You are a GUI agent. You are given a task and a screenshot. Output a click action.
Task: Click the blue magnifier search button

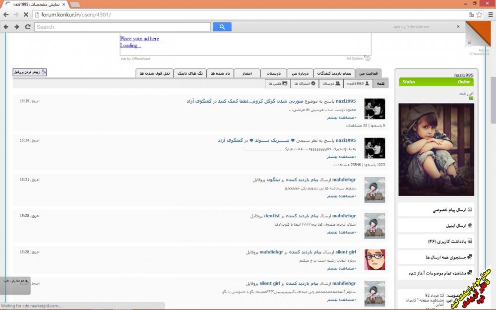coord(222,27)
